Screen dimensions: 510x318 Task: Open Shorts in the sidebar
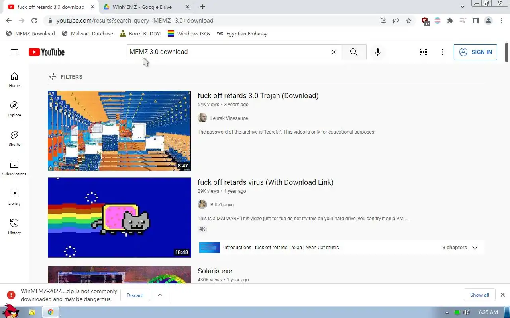(x=14, y=138)
